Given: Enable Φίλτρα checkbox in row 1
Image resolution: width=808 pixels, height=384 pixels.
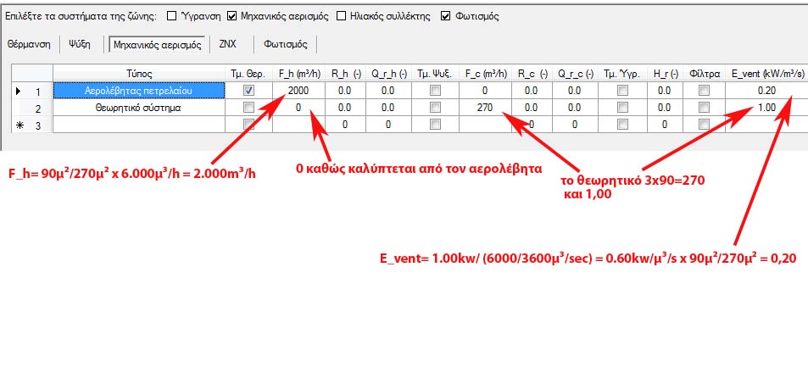Looking at the screenshot, I should point(704,91).
